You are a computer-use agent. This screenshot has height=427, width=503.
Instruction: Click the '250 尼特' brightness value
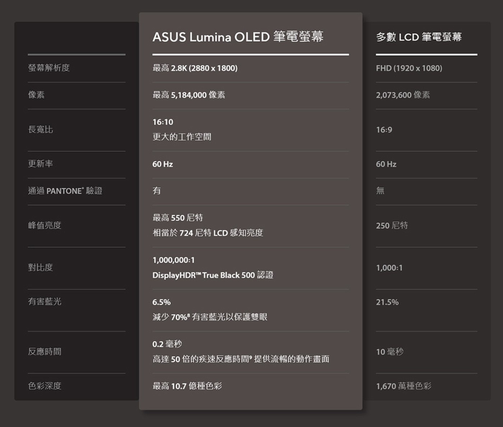pos(392,225)
